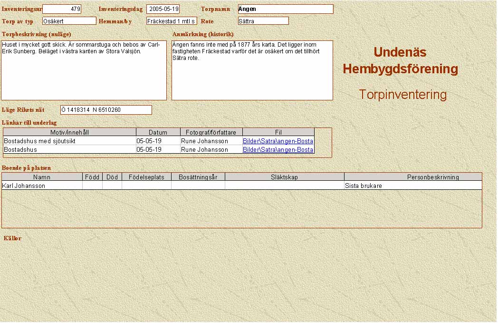Select the Bostadshus med sjöutsikt cell
498x323 pixels.
click(69, 141)
